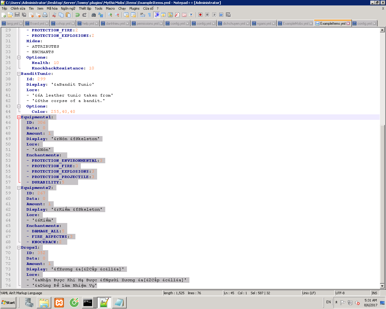The height and width of the screenshot is (309, 386).
Task: Click the Save file toolbar icon
Action: click(x=17, y=15)
